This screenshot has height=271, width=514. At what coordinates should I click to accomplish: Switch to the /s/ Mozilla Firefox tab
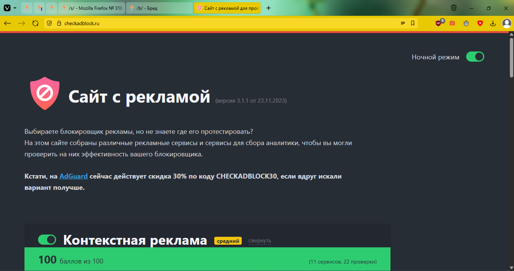click(x=92, y=8)
